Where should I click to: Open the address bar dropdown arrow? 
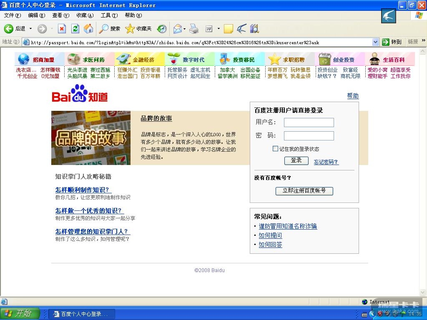(376, 42)
